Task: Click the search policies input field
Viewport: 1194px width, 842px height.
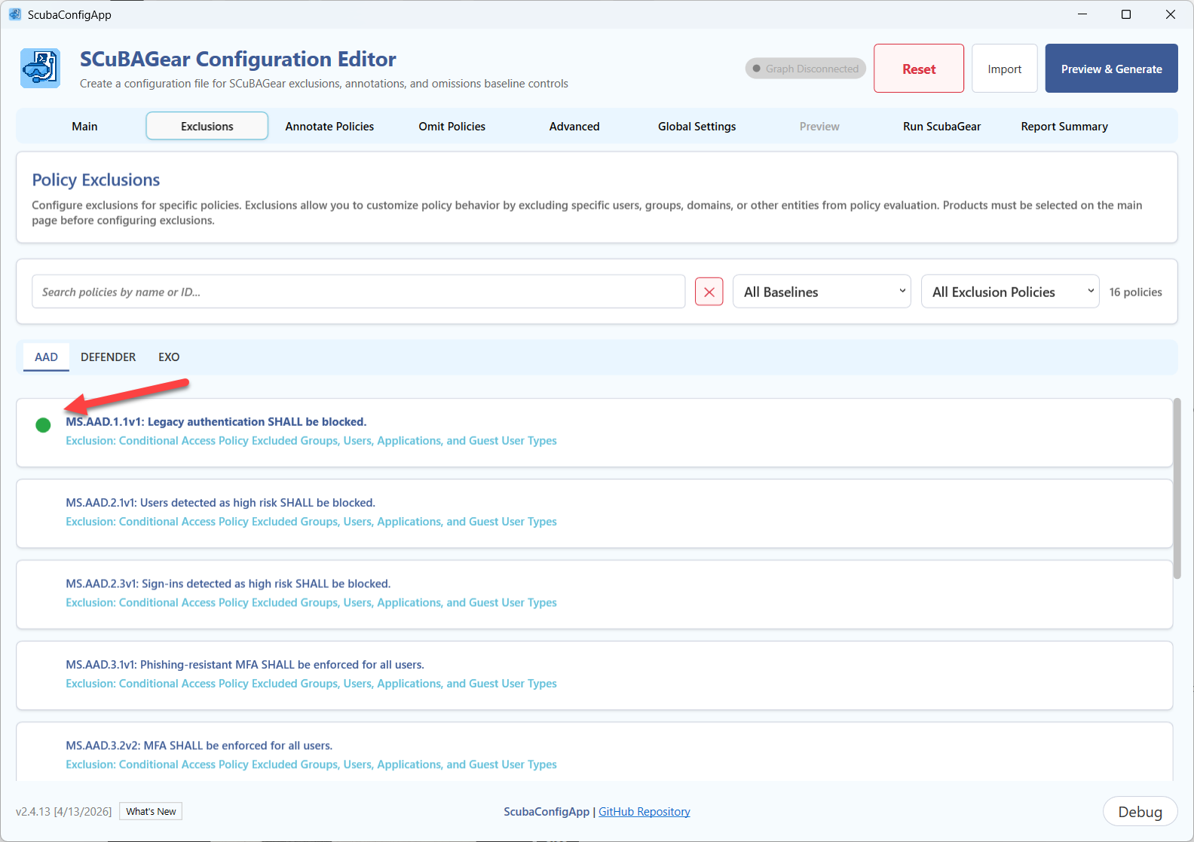Action: pyautogui.click(x=358, y=292)
